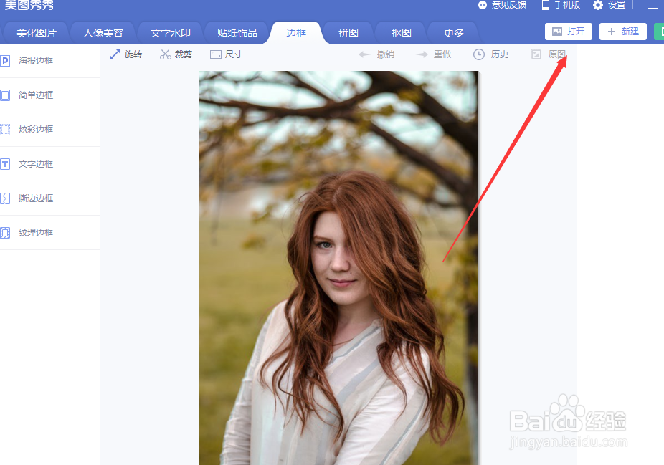Image resolution: width=664 pixels, height=465 pixels.
Task: Click the 尺寸 size icon
Action: pos(216,54)
